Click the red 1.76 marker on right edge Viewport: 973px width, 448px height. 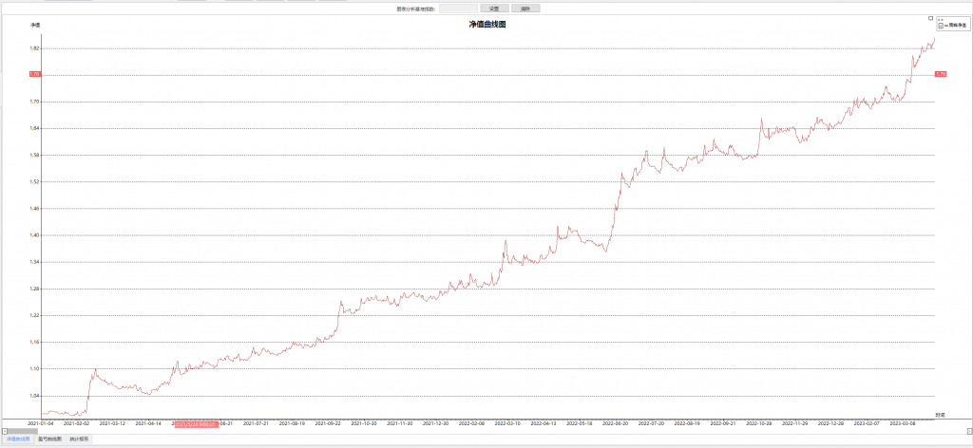click(x=940, y=74)
